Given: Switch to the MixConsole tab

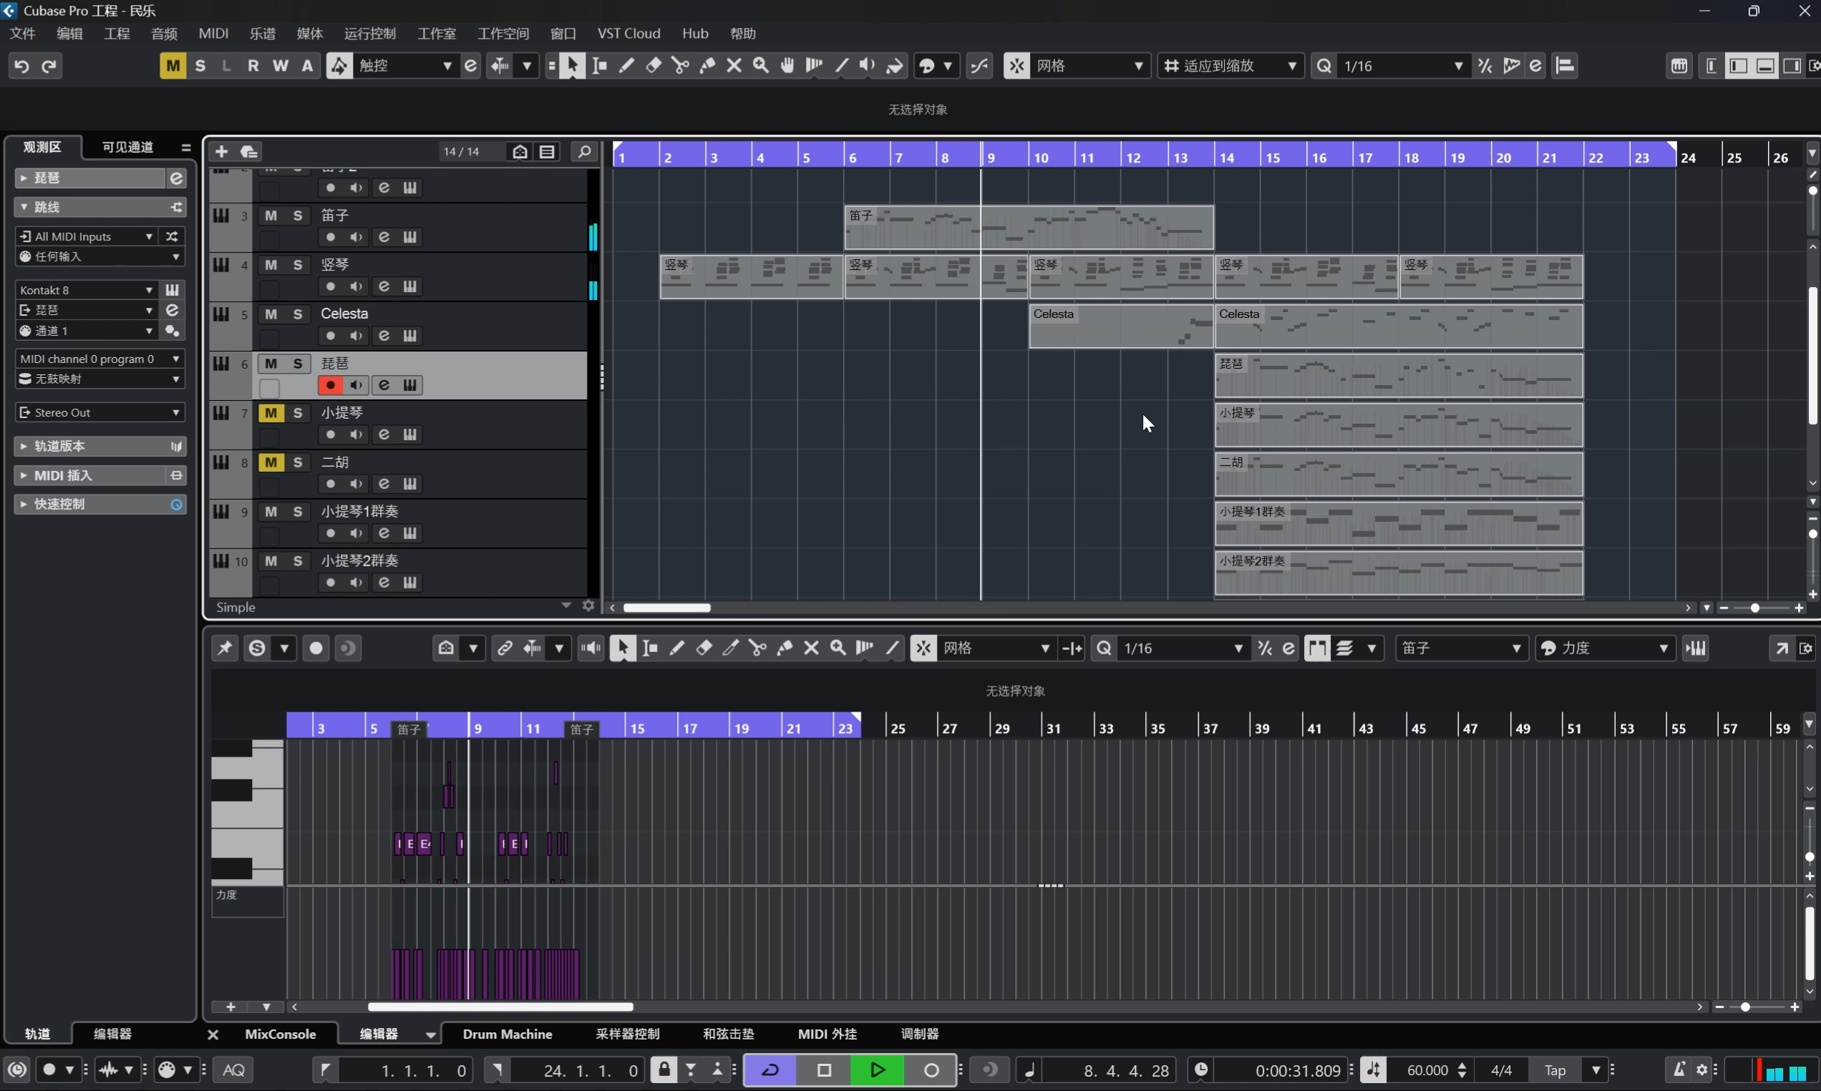Looking at the screenshot, I should pyautogui.click(x=280, y=1034).
